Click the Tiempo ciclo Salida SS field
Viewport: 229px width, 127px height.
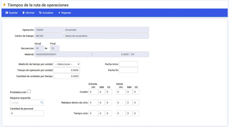(136, 113)
